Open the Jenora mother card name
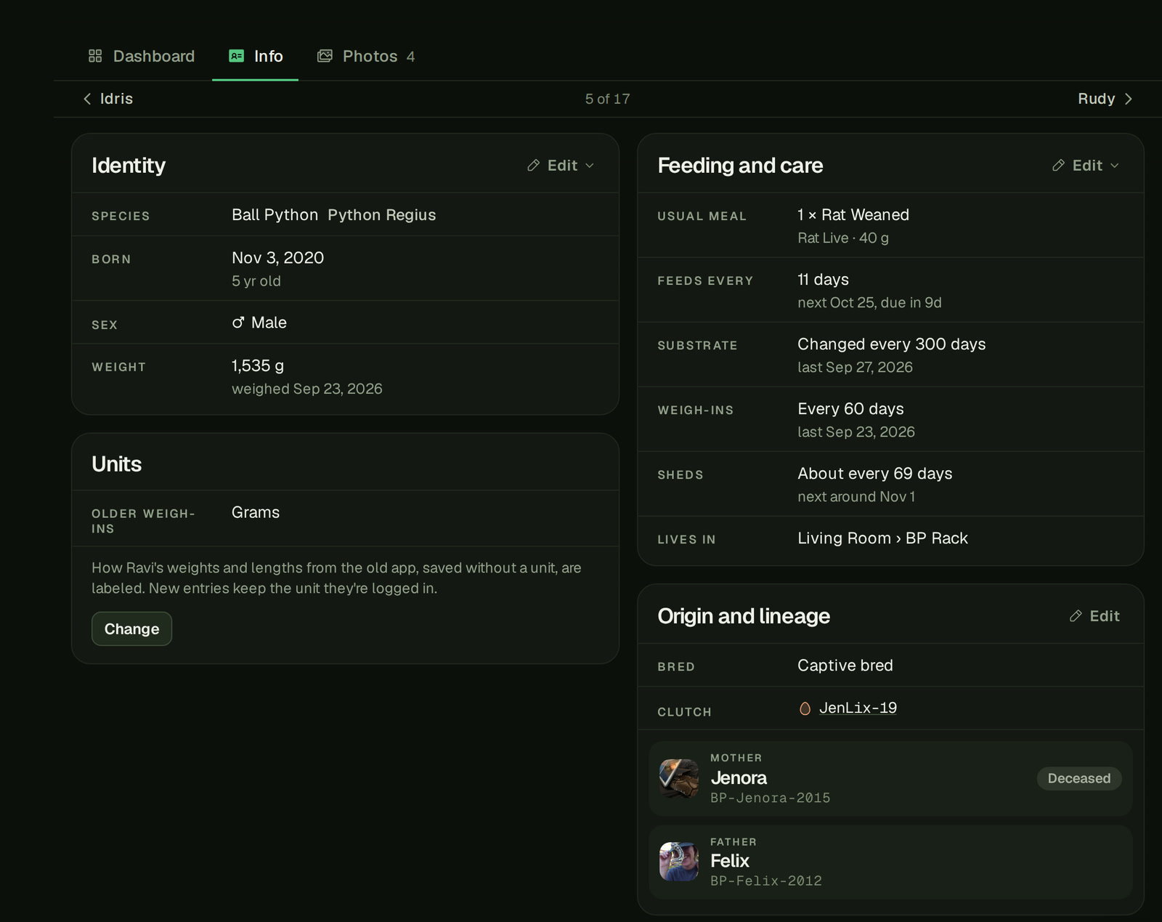The height and width of the screenshot is (922, 1162). (x=739, y=777)
